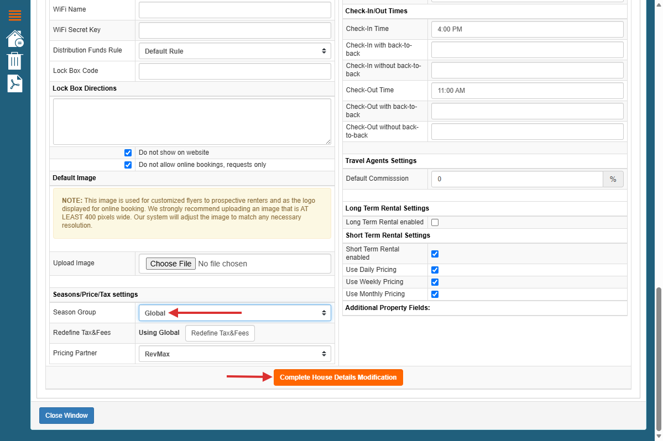Screen dimensions: 663x441
Task: Open Distribution Funds Rule dropdown
Action: tap(234, 51)
